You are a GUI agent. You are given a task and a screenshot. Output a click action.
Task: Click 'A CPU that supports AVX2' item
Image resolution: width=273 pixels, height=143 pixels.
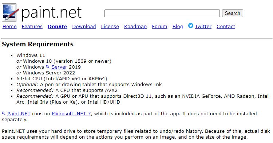tap(67, 90)
